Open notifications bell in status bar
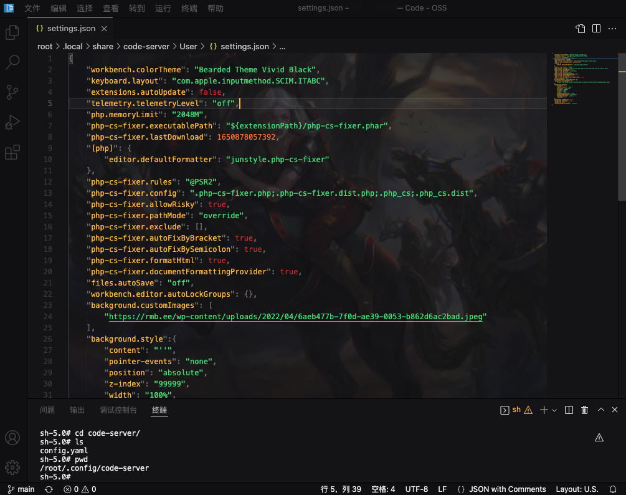This screenshot has width=626, height=495. [x=613, y=489]
